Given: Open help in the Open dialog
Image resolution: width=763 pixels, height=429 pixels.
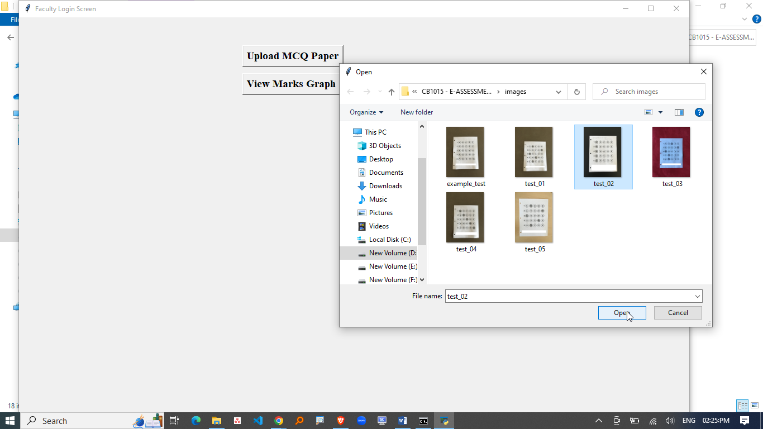Looking at the screenshot, I should (699, 112).
